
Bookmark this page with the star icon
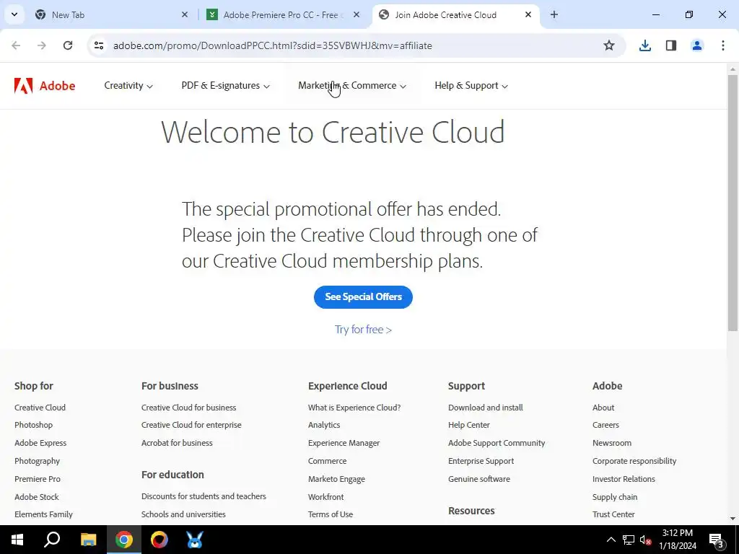click(609, 45)
